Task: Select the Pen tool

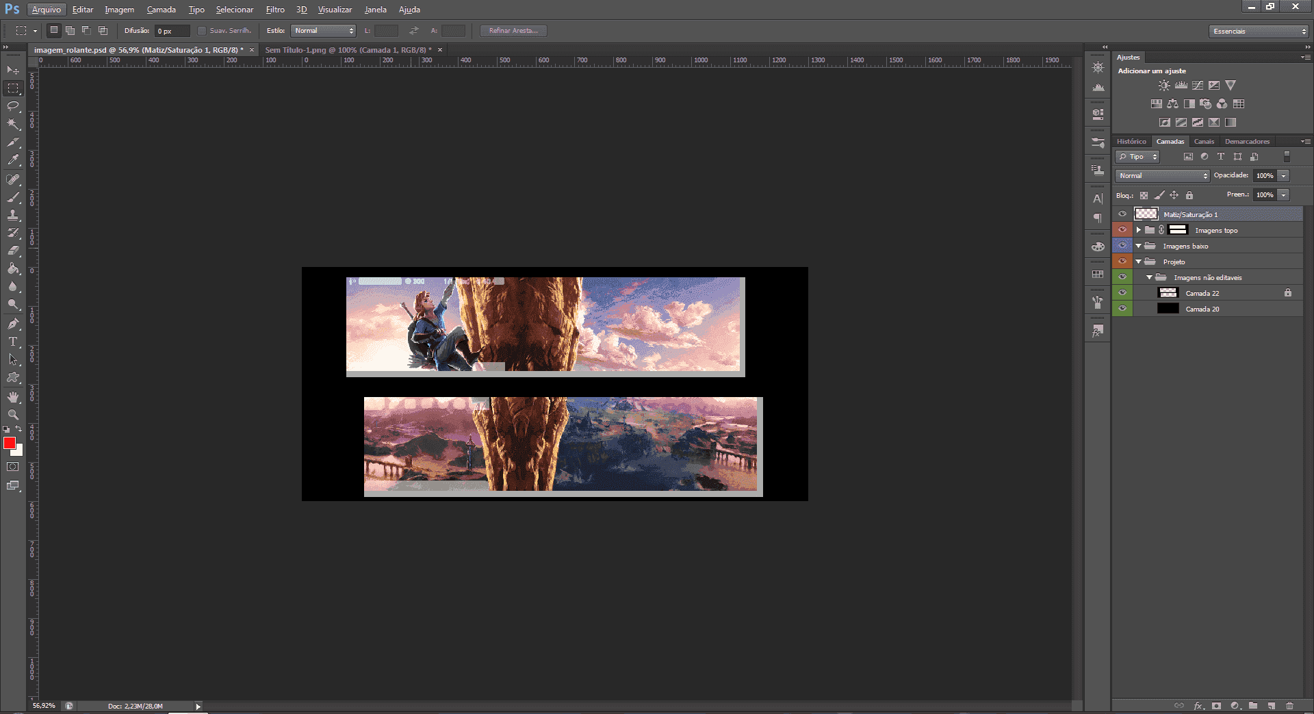Action: point(13,323)
